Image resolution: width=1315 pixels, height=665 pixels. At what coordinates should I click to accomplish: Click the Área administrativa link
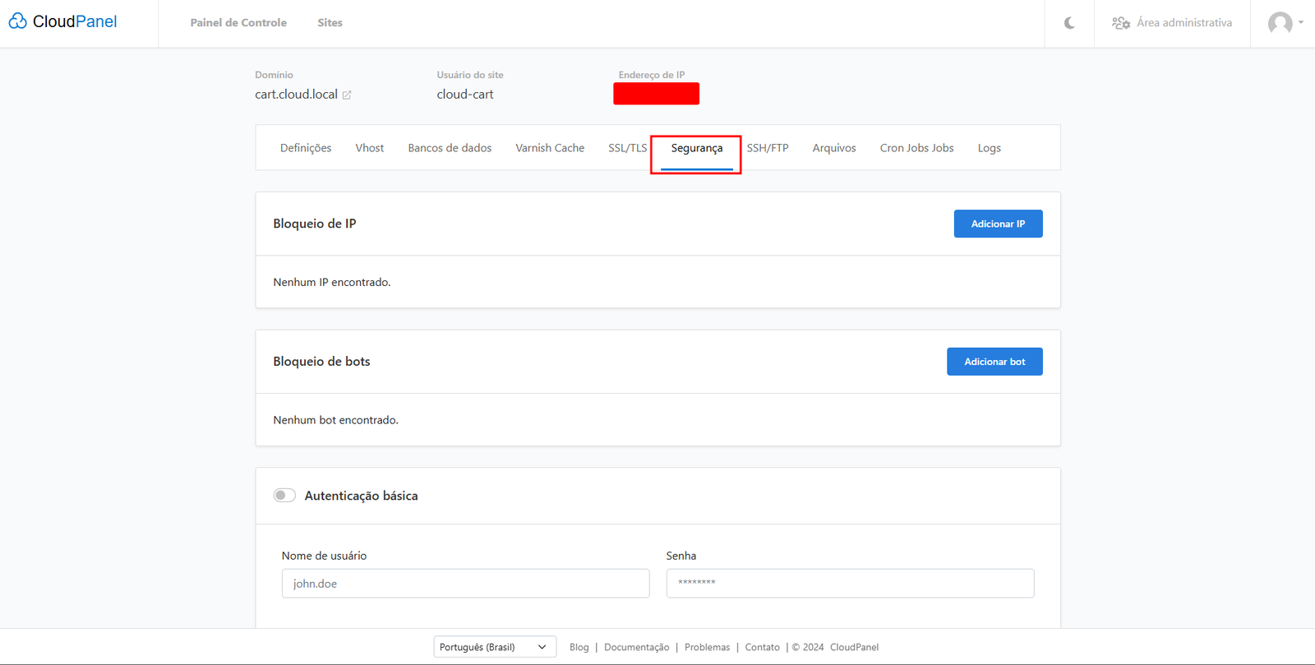[1183, 23]
